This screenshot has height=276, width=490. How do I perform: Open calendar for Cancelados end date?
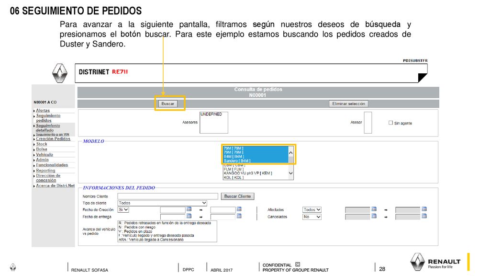(424, 216)
